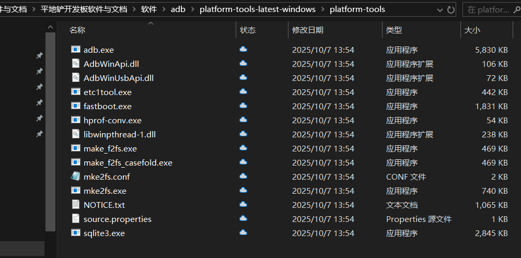521x258 pixels.
Task: Click the adb.exe file icon
Action: (76, 50)
